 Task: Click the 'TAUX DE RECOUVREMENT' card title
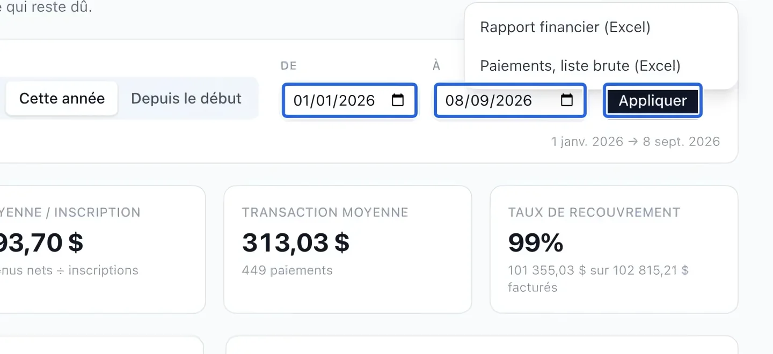click(x=594, y=212)
